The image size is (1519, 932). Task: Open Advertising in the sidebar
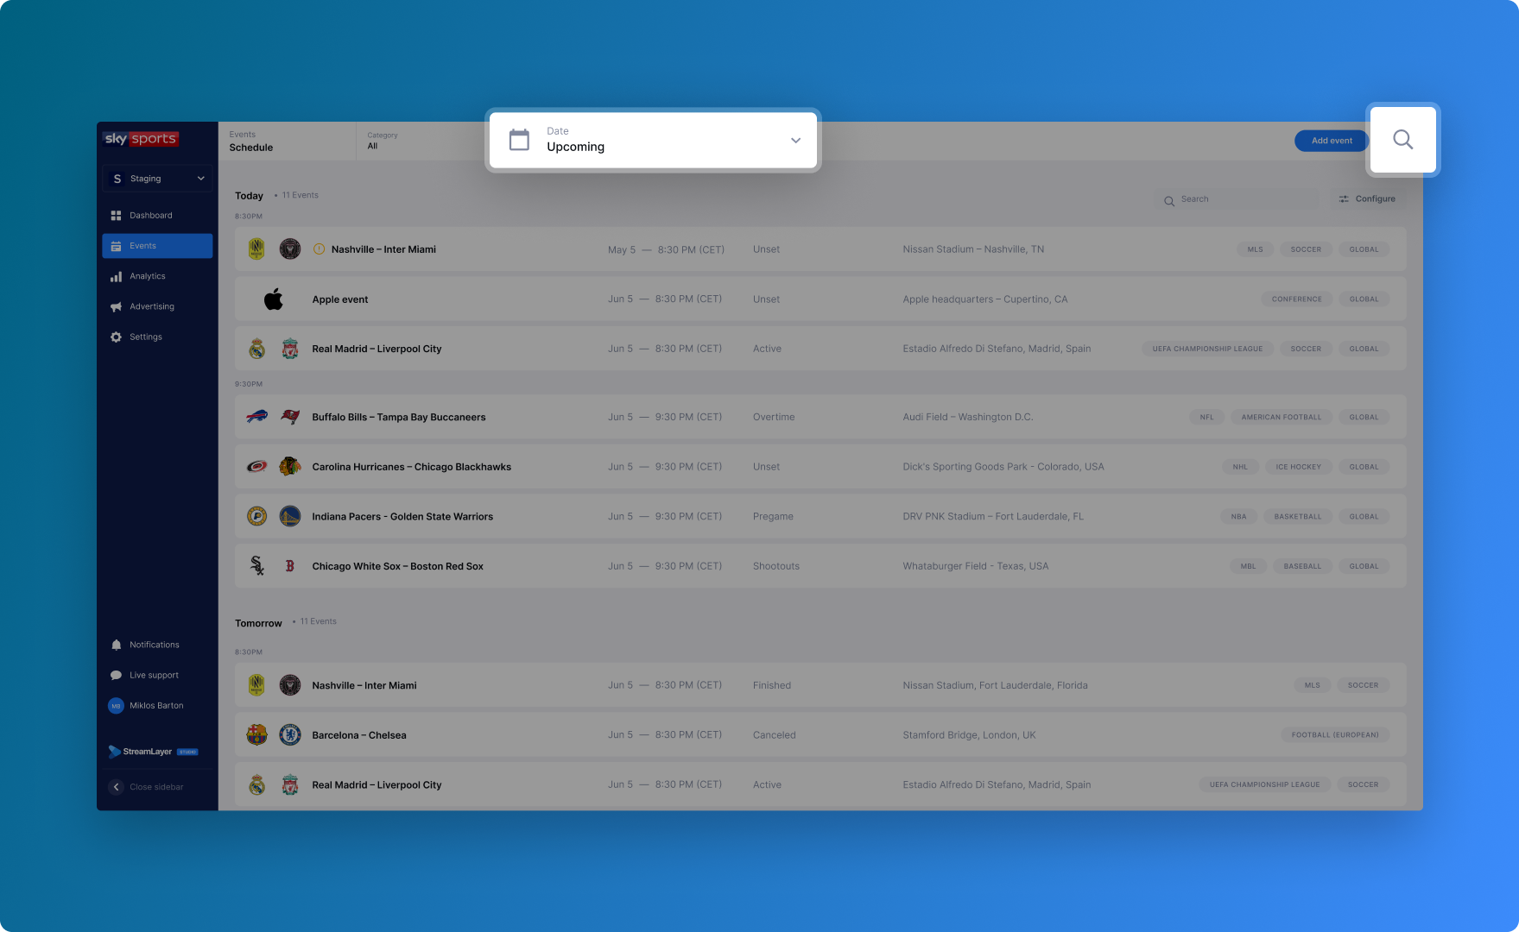coord(157,306)
